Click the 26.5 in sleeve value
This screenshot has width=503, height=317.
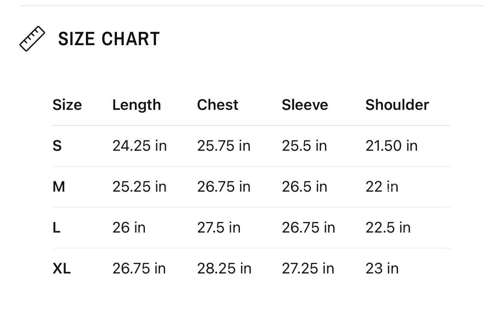click(x=304, y=187)
